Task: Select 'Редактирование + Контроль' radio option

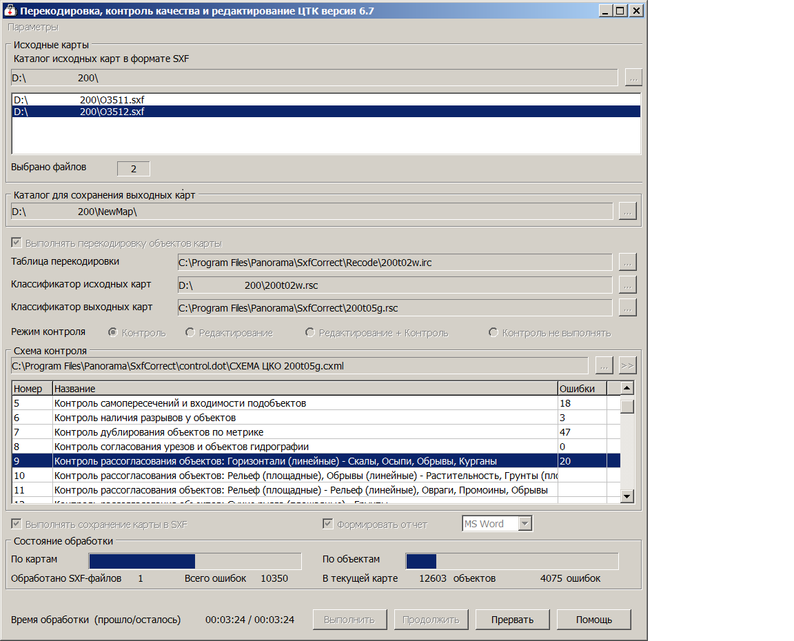Action: (x=310, y=333)
